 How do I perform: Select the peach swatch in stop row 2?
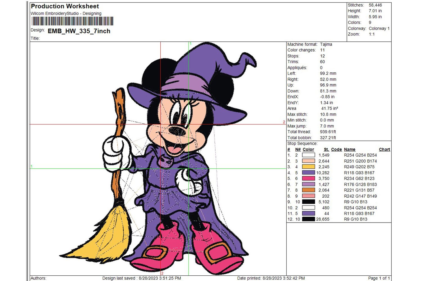(308, 161)
